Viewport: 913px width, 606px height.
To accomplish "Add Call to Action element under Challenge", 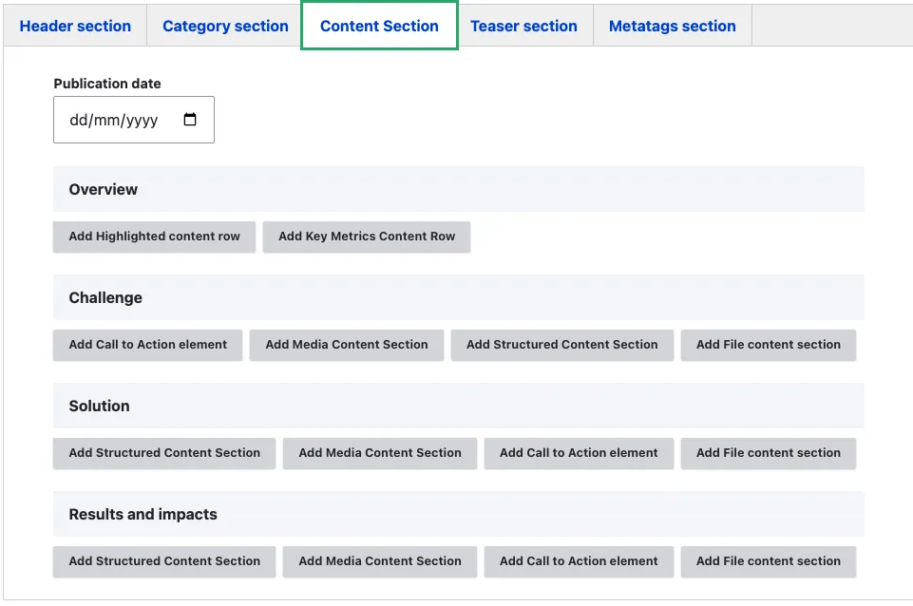I will (148, 345).
